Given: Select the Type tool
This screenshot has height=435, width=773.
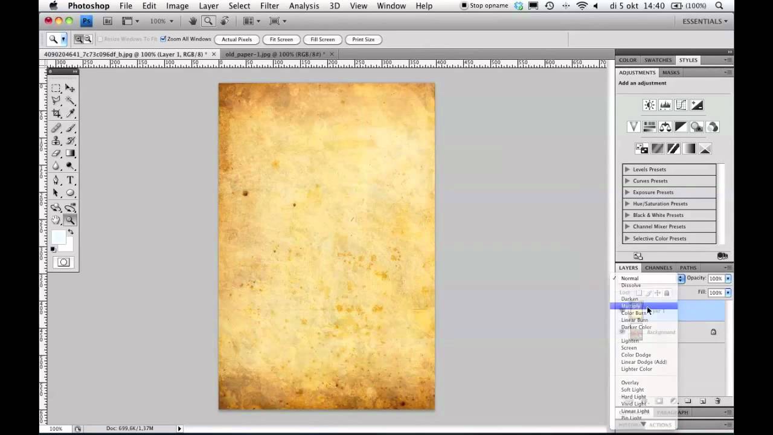Looking at the screenshot, I should (70, 181).
